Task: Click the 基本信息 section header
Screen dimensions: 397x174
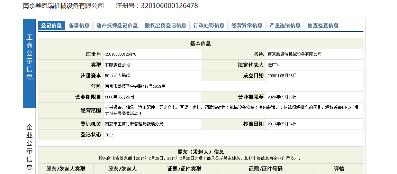Action: [x=200, y=43]
